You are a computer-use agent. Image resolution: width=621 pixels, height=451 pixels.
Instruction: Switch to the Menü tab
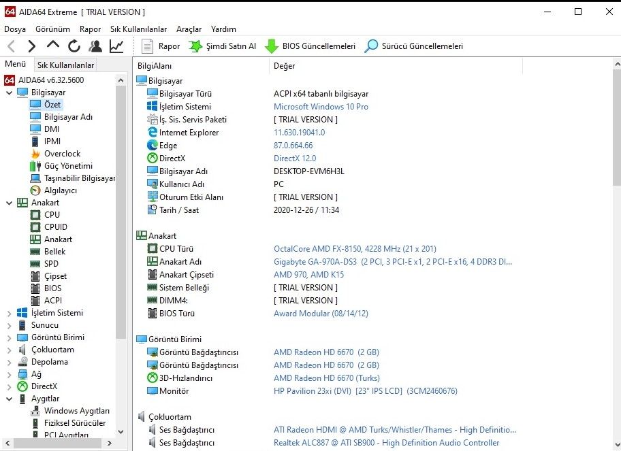pos(16,64)
